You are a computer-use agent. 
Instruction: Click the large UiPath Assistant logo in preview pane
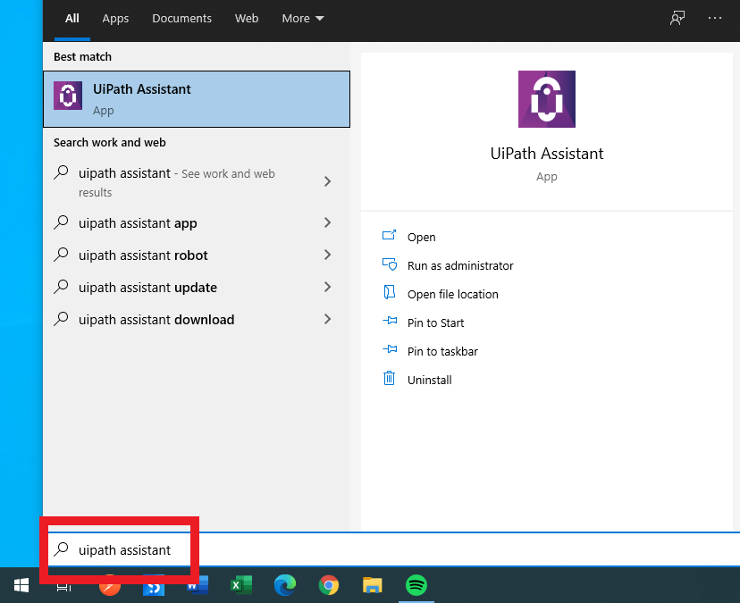coord(546,99)
